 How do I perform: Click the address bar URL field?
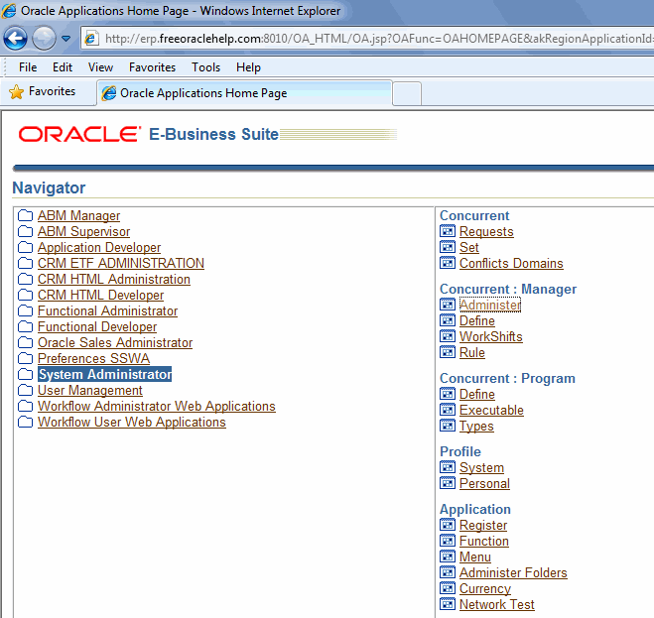point(367,39)
